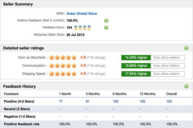Click the (119 ratings) text beside Communication
The image size is (193, 128).
[x=96, y=66]
